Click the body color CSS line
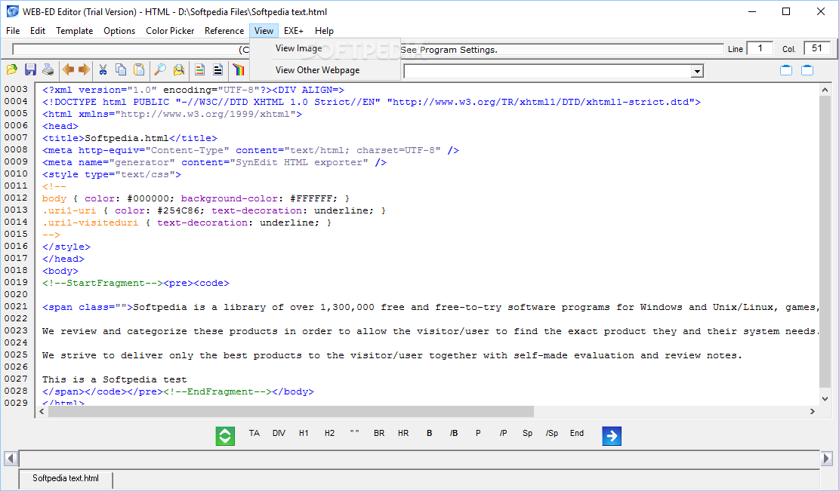 pyautogui.click(x=196, y=199)
